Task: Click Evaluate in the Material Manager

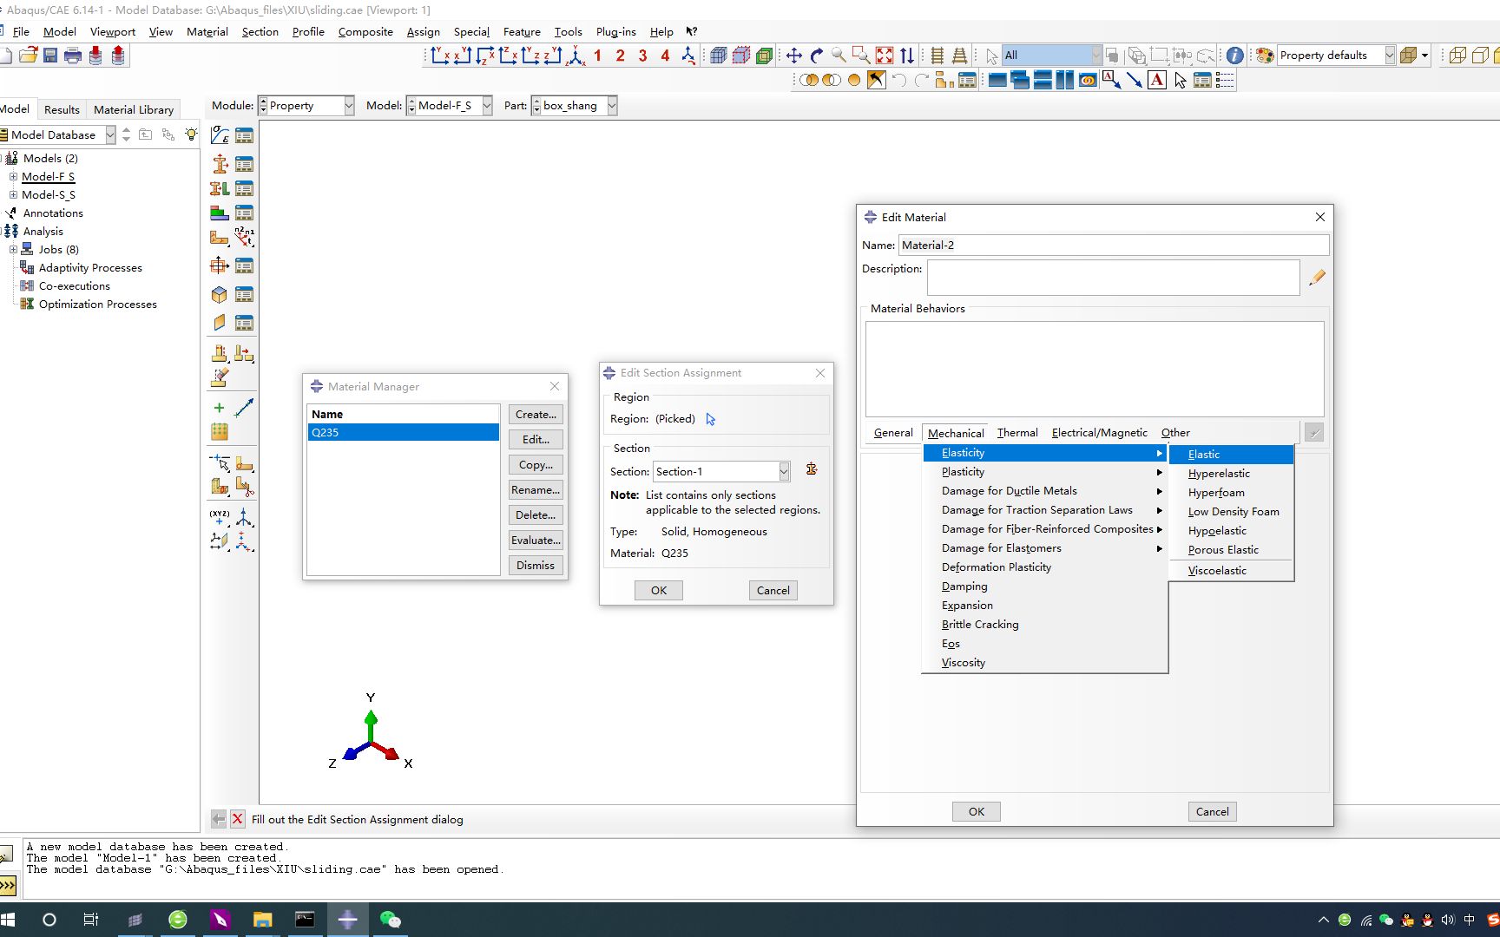Action: (535, 540)
